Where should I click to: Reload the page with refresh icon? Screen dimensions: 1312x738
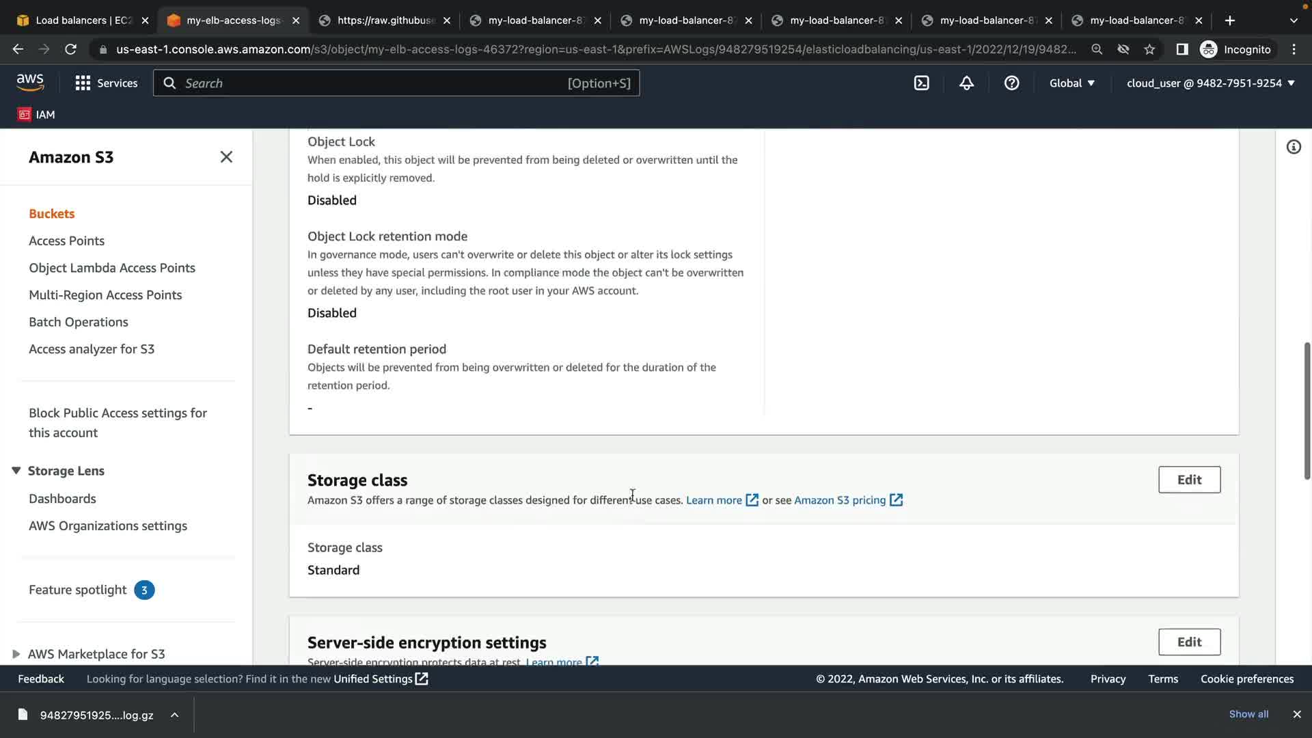70,49
